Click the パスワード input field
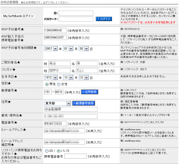 point(76,19)
